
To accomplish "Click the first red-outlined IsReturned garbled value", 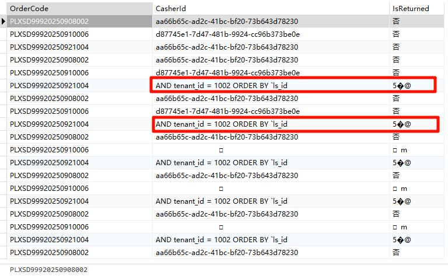I will [402, 86].
